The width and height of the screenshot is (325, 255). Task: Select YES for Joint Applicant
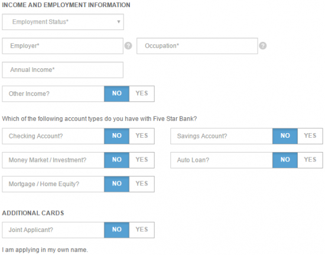tap(142, 230)
